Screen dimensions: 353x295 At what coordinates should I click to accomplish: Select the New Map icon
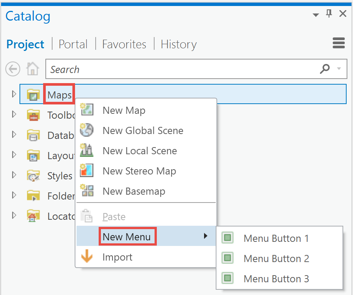[x=87, y=110]
